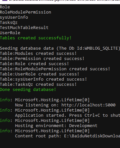The image size is (120, 148).
Task: Click the 'Content root path' line
Action: point(68,136)
